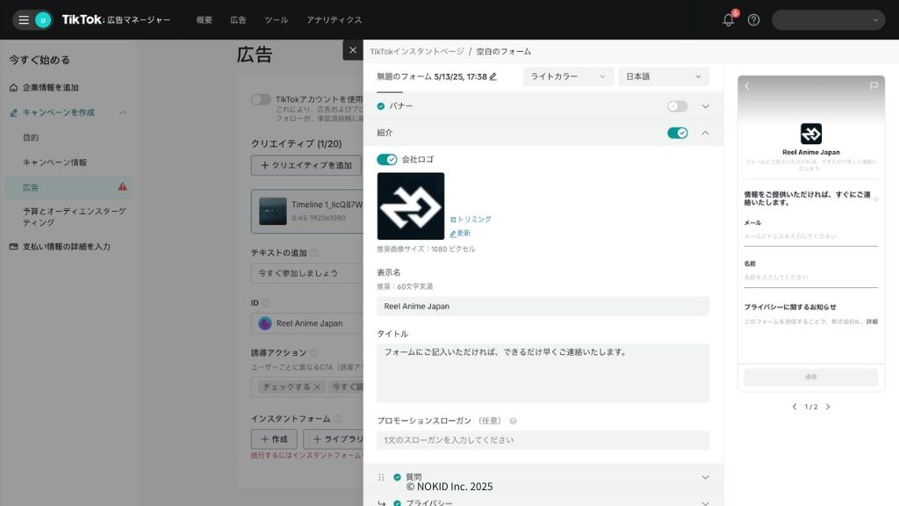Viewport: 899px width, 506px height.
Task: Go to previous preview page
Action: point(794,407)
